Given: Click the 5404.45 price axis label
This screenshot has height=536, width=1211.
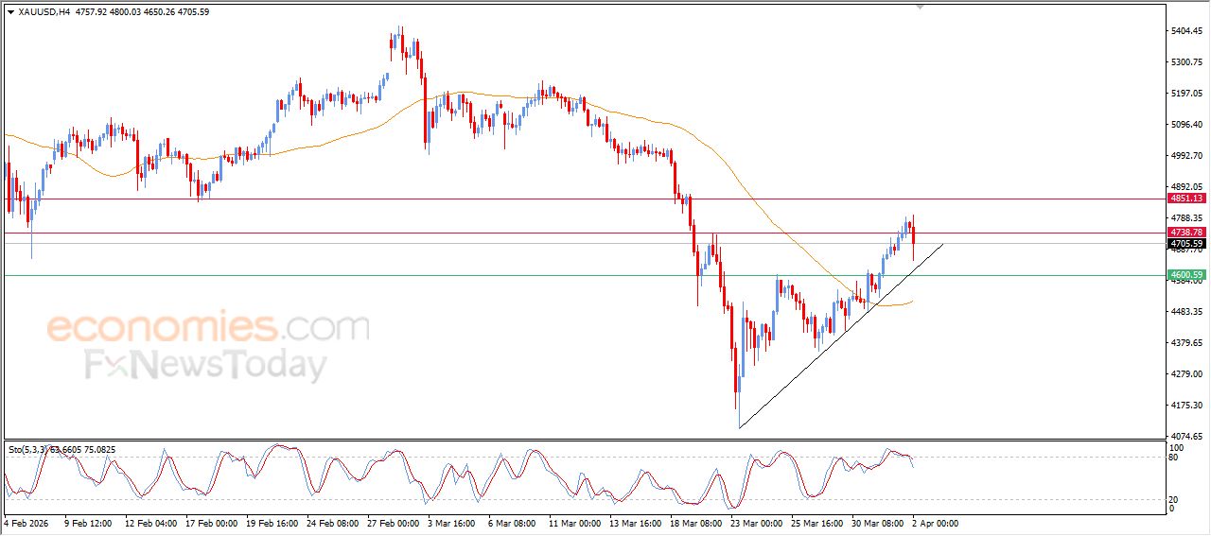Looking at the screenshot, I should tap(1185, 31).
